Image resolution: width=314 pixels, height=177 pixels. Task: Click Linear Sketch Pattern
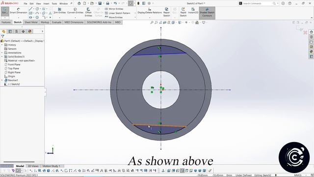click(x=117, y=13)
